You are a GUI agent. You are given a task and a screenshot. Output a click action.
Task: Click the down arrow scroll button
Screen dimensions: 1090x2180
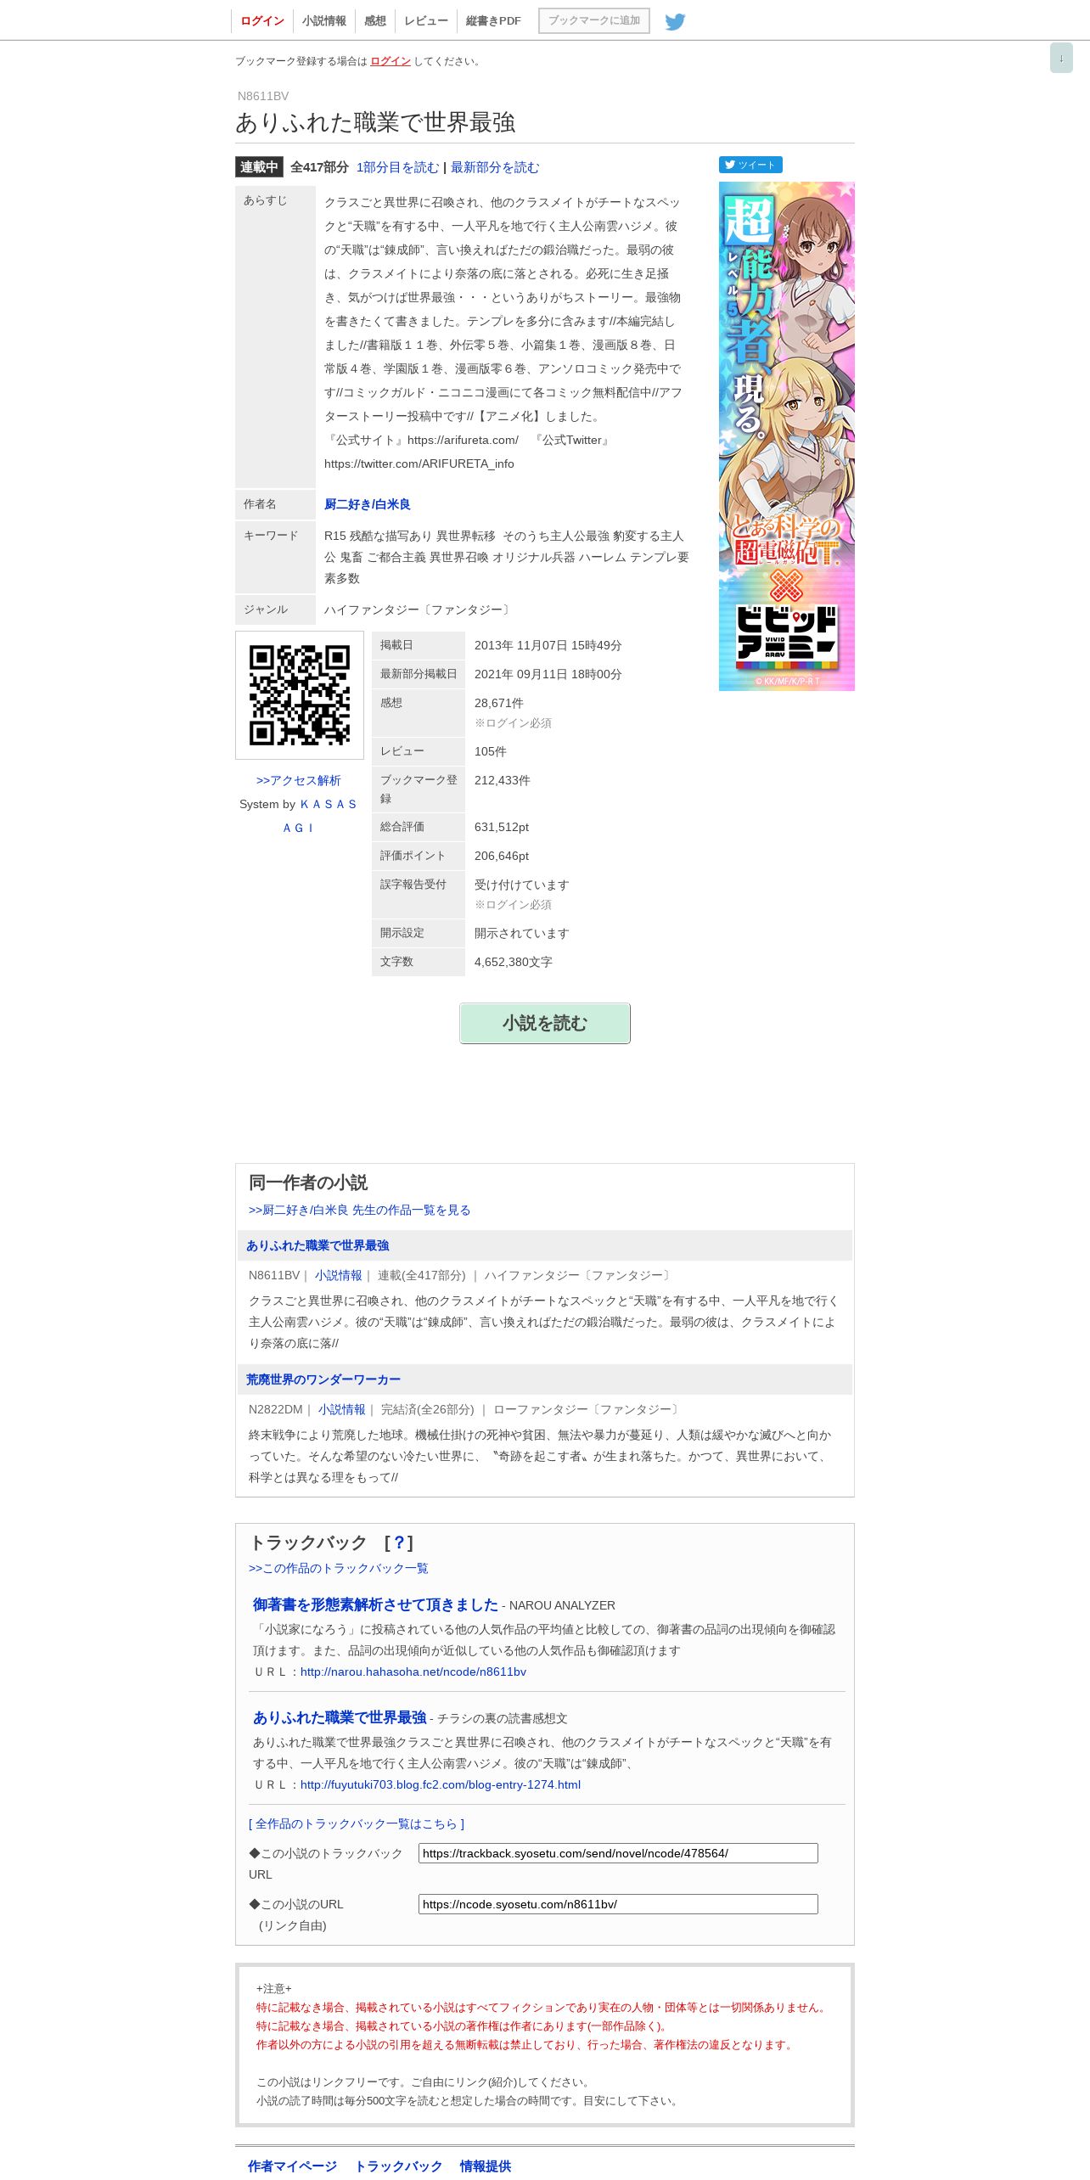(x=1061, y=58)
